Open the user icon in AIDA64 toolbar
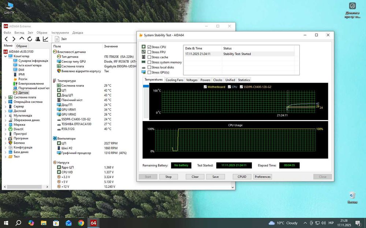 [x=37, y=39]
